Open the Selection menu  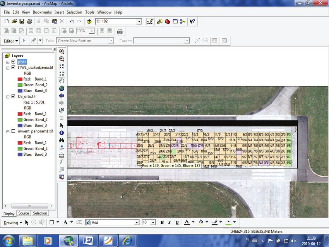[74, 12]
